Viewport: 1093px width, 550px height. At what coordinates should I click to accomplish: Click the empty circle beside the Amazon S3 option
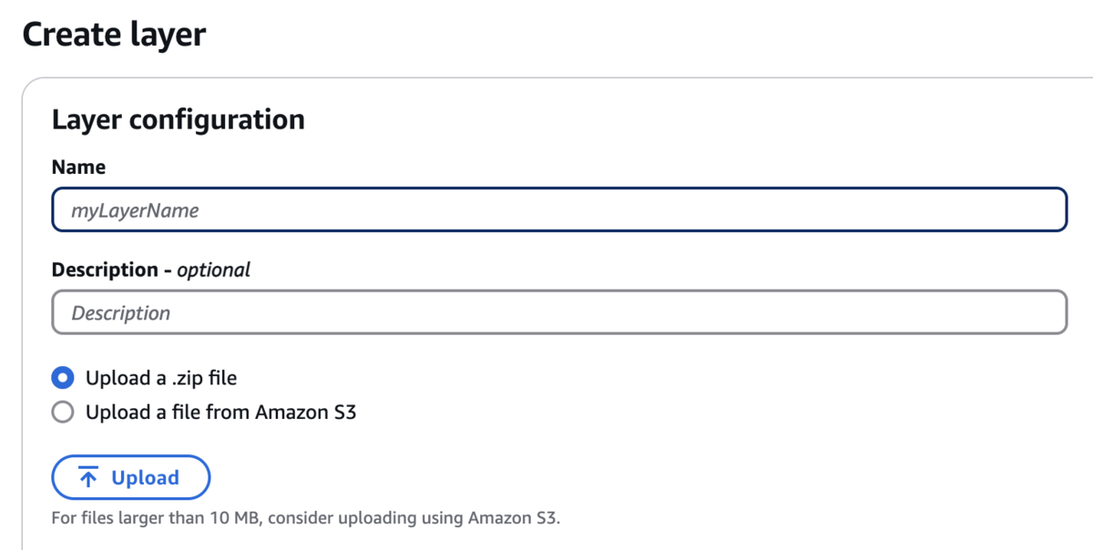click(x=63, y=412)
